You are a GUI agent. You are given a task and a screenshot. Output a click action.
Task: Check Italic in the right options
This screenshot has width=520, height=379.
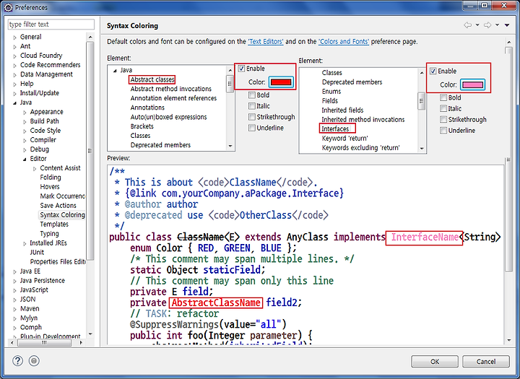[443, 108]
